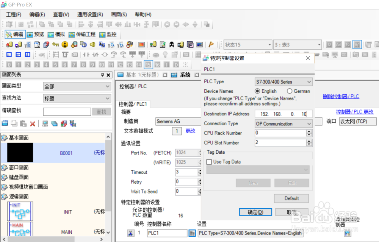The height and width of the screenshot is (242, 379).
Task: Open 传输工程 (Transfer Project)
Action: [x=82, y=34]
